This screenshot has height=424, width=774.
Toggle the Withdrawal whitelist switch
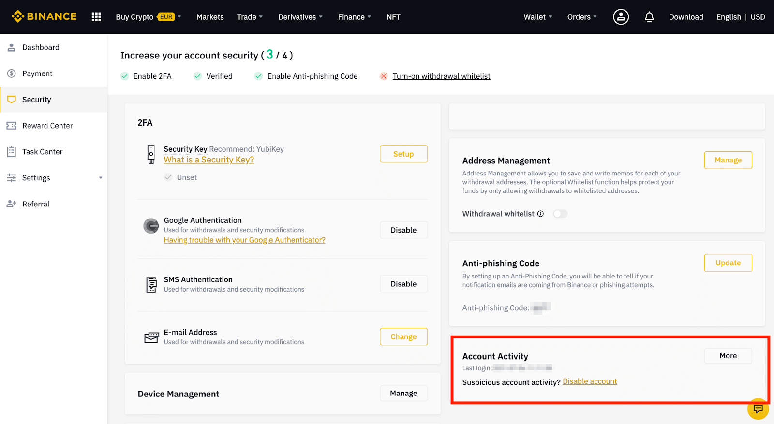pos(560,214)
